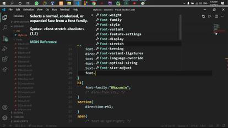Click the Open Changes editor icon
Screen dimensions: 228x128
[203, 16]
